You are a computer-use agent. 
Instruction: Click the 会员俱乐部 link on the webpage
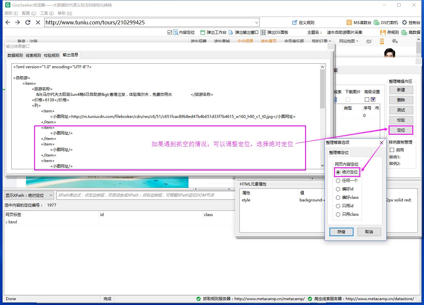pos(294,41)
